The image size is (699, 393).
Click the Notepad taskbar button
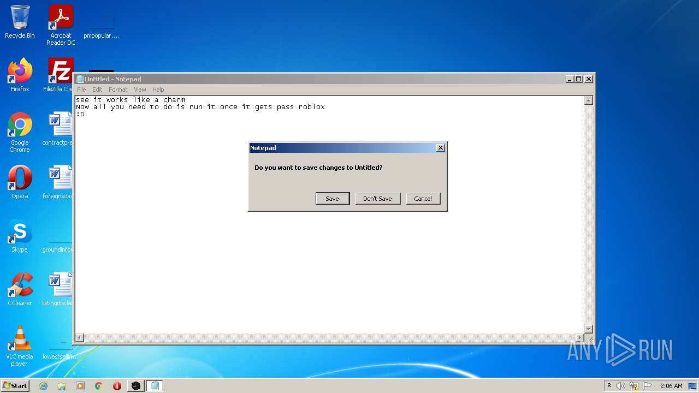pos(155,386)
